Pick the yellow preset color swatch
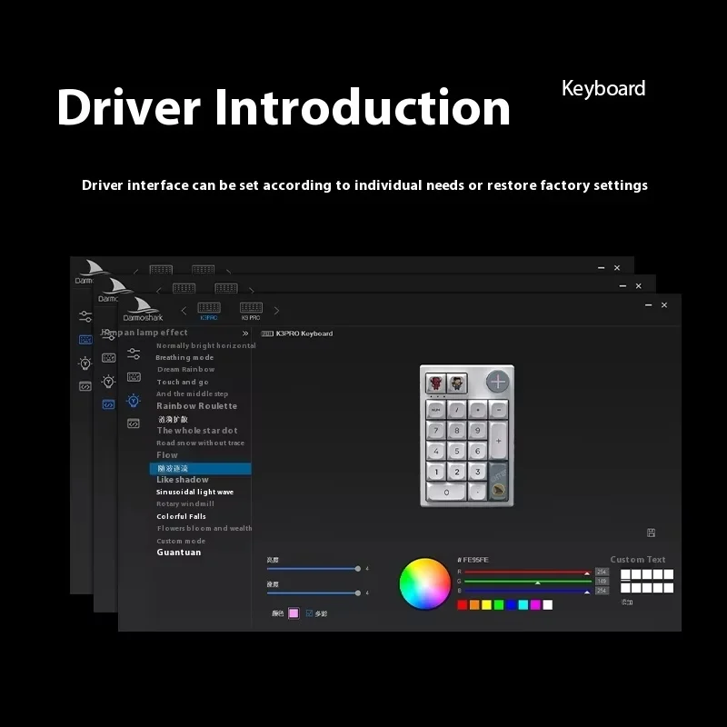This screenshot has width=727, height=727. point(486,604)
